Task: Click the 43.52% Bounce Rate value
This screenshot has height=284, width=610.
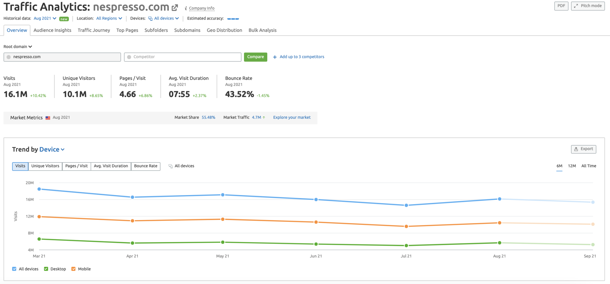Action: [x=239, y=94]
